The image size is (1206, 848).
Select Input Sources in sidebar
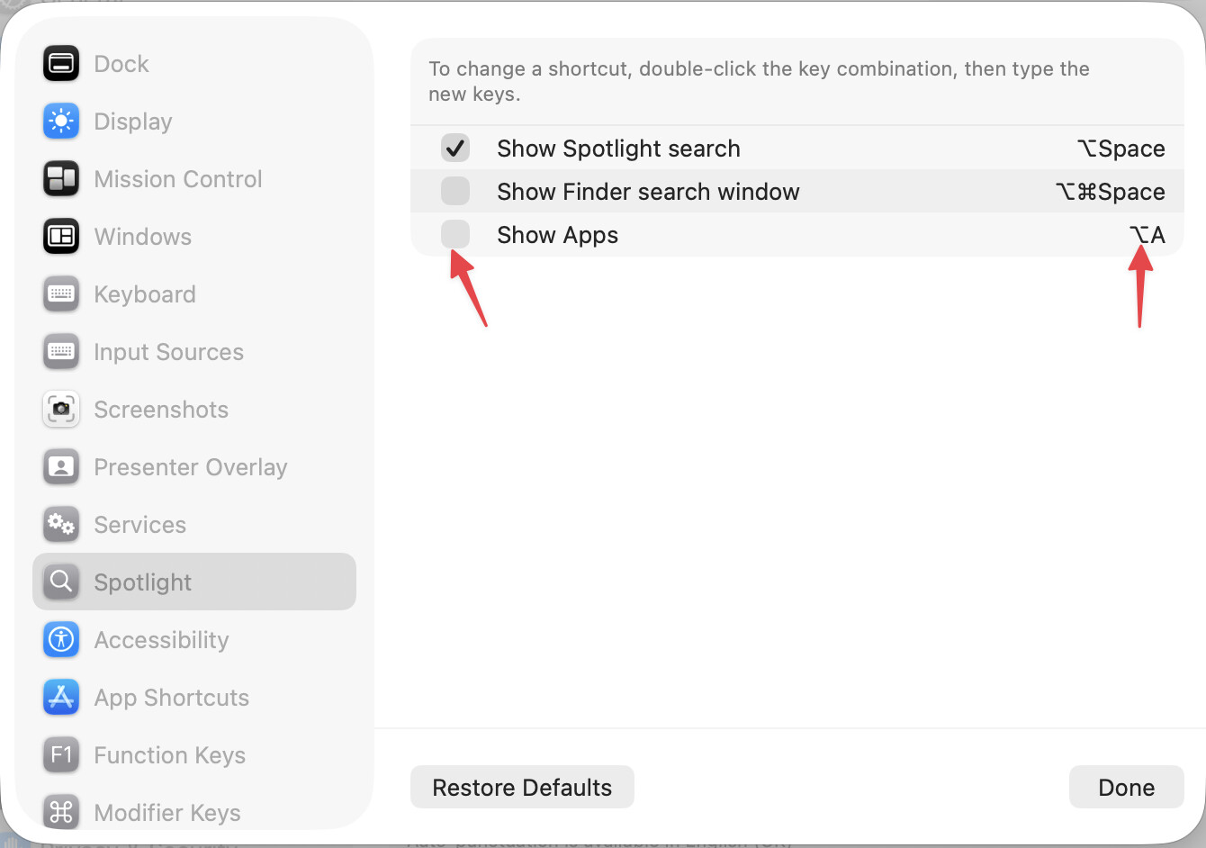(x=168, y=352)
